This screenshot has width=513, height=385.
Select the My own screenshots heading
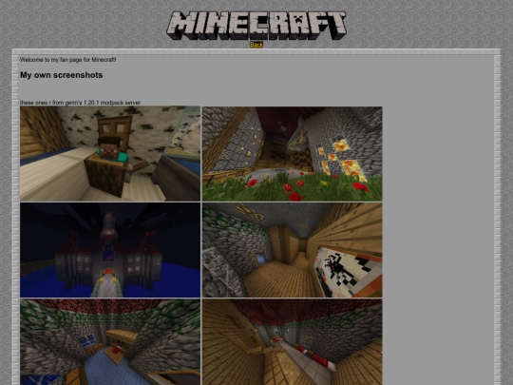[61, 75]
